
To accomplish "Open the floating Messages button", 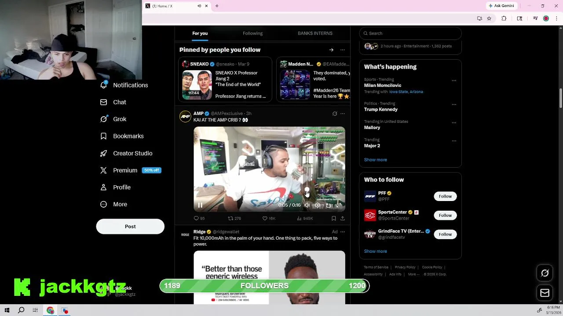I will point(545,293).
